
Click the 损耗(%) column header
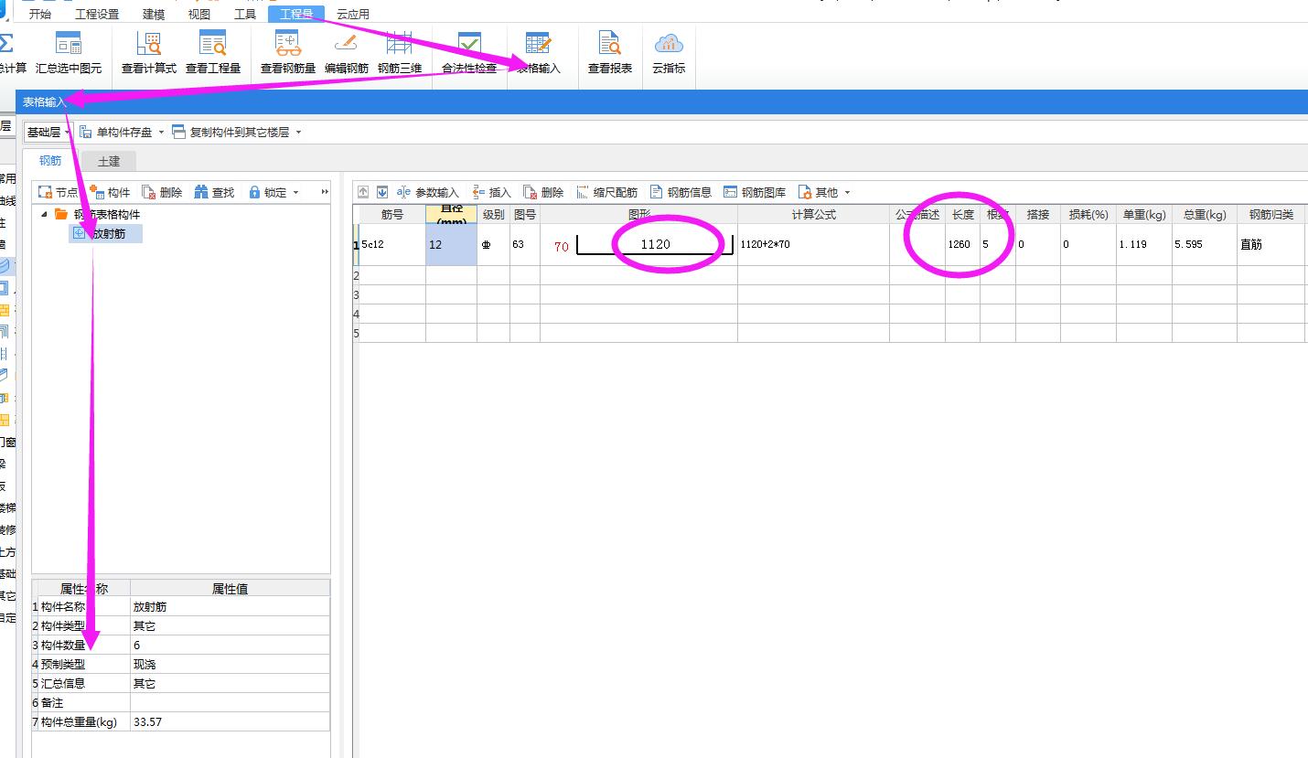coord(1088,215)
